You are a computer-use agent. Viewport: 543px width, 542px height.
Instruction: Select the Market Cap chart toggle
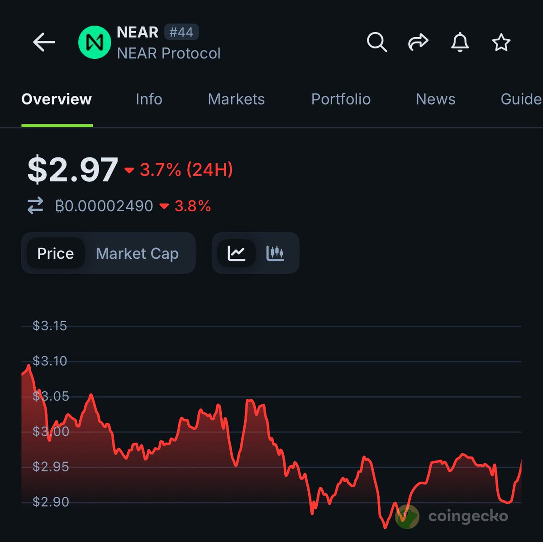[137, 253]
